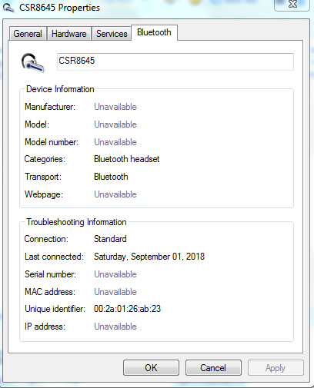The width and height of the screenshot is (314, 388).
Task: Click the Bluetooth headset device icon
Action: coord(33,63)
